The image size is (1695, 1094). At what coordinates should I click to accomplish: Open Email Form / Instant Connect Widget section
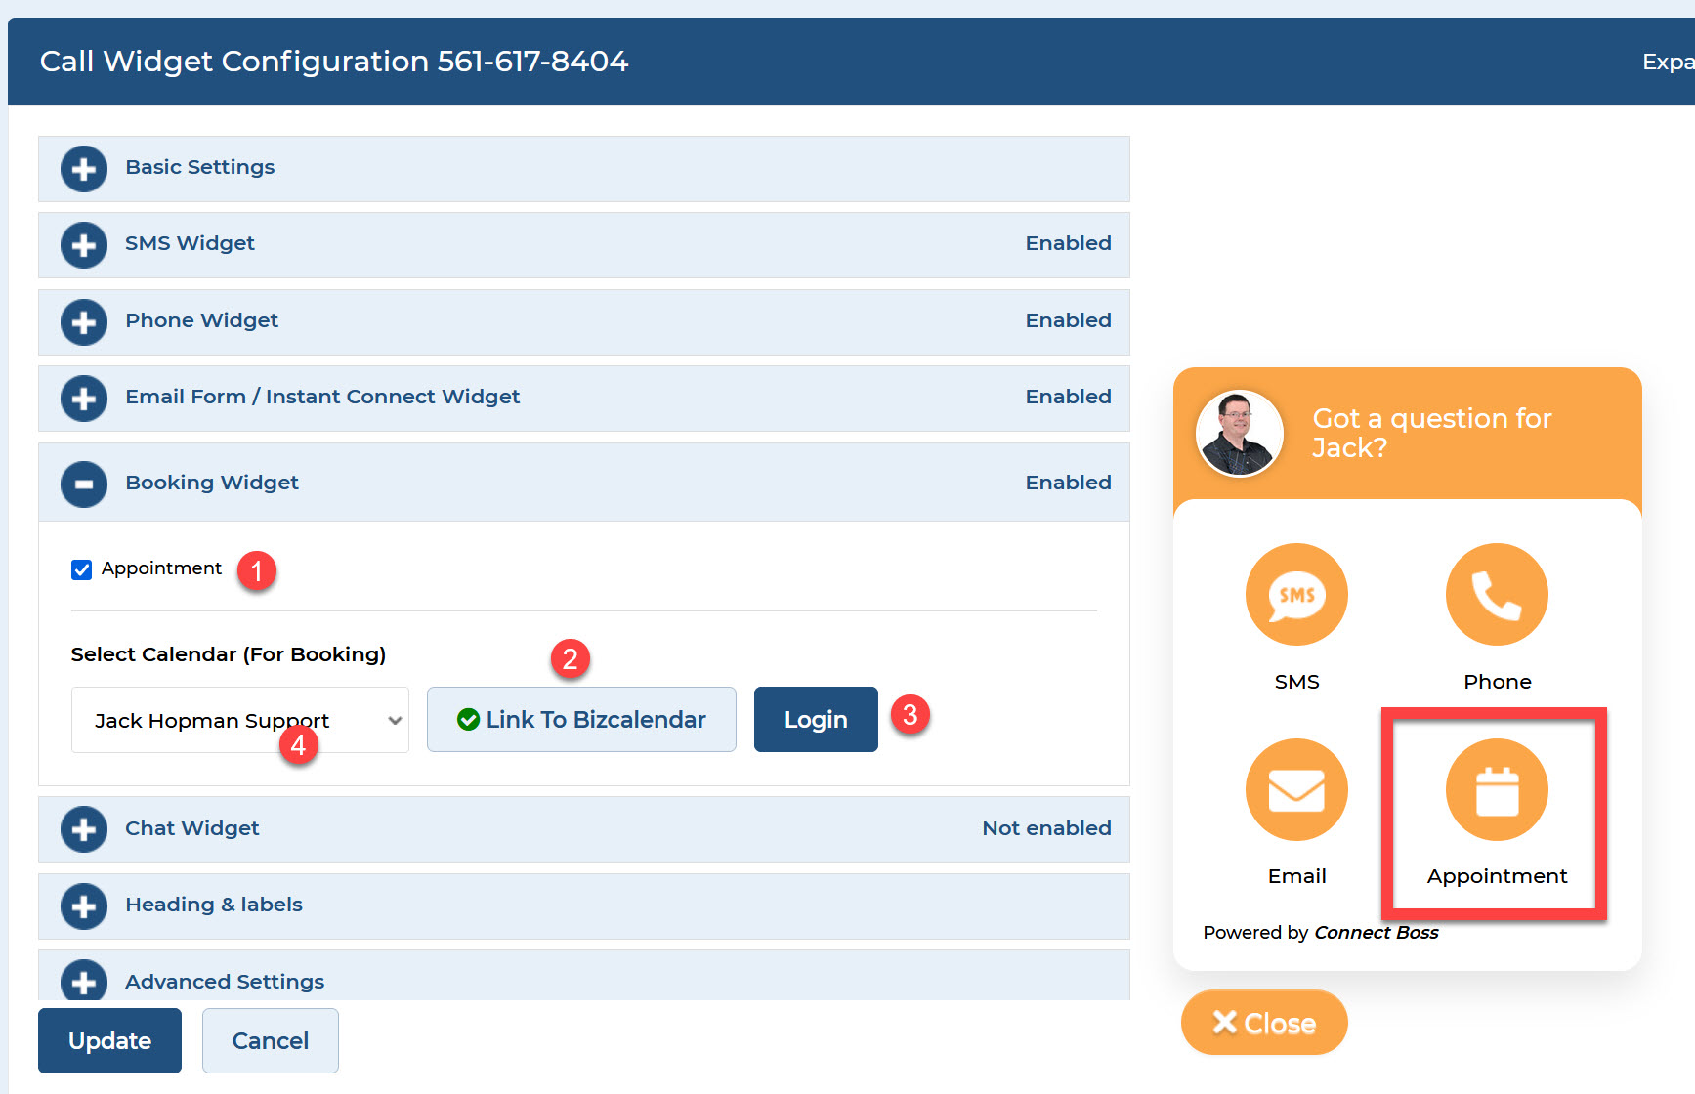pyautogui.click(x=84, y=399)
